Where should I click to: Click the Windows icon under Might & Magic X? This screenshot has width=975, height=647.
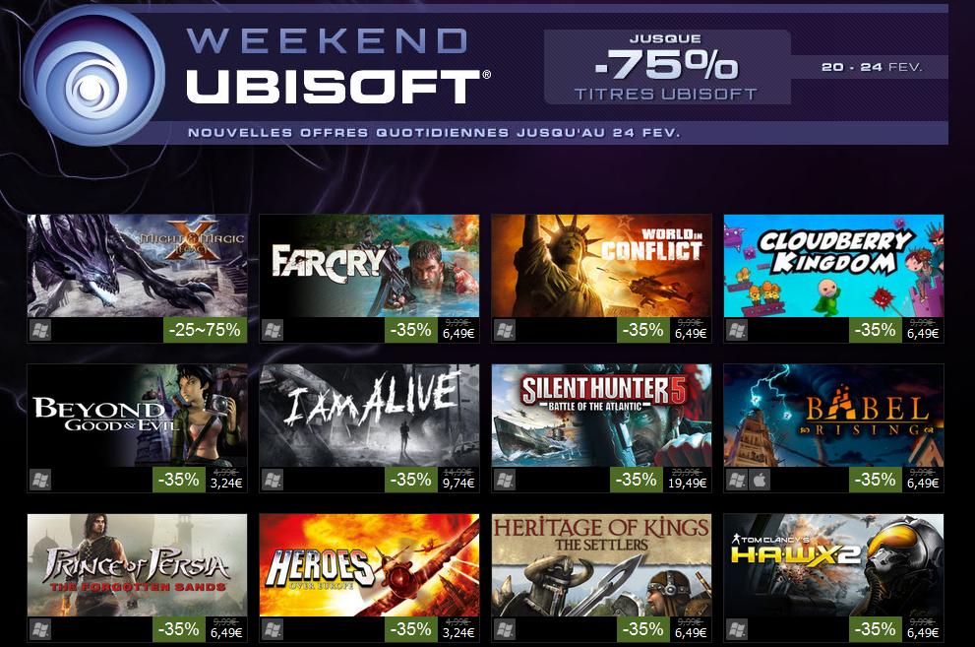(x=40, y=330)
